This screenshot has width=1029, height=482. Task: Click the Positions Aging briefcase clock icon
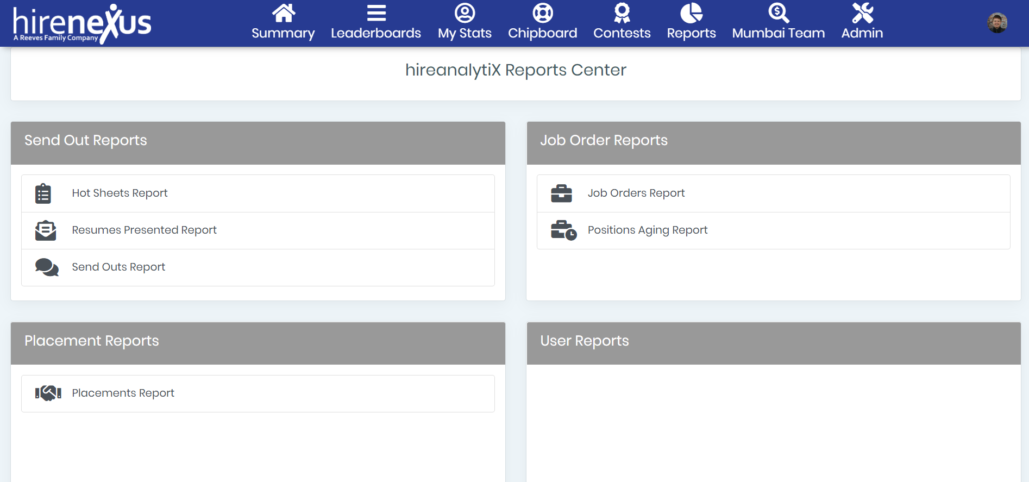coord(563,230)
